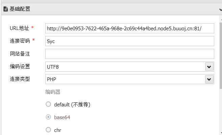Focus the URL地址 input field

tap(129, 28)
